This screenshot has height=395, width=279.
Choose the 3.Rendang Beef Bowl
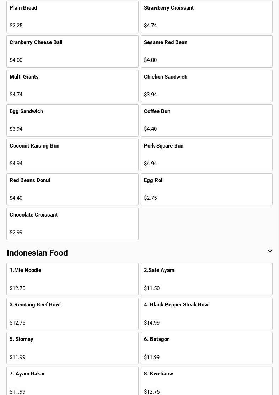(x=72, y=314)
